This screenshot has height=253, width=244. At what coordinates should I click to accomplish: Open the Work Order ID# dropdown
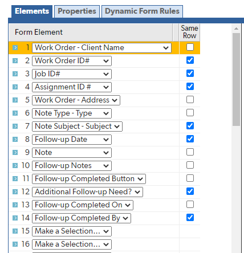click(72, 61)
